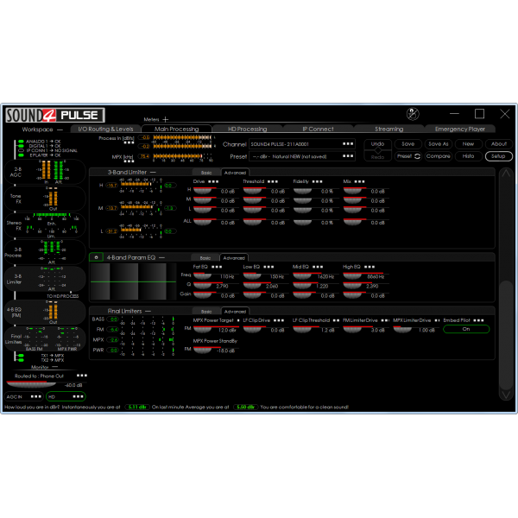
Task: Toggle the TX1 MPX output indicator
Action: [x=21, y=356]
